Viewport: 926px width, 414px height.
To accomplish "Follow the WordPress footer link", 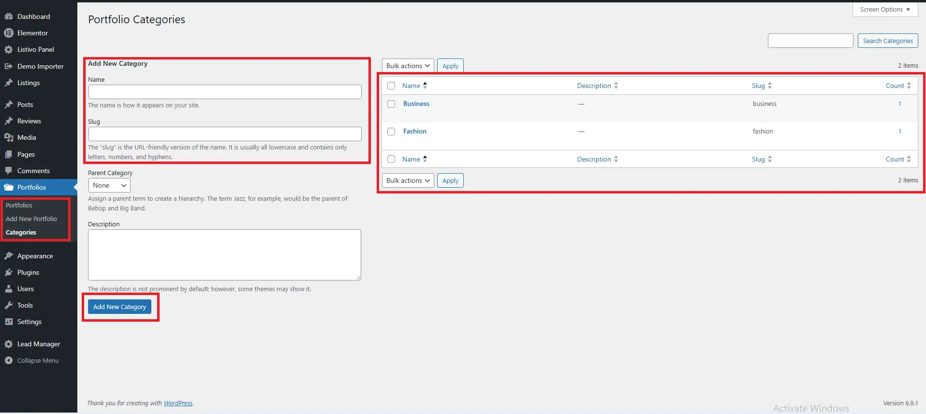I will [x=178, y=403].
